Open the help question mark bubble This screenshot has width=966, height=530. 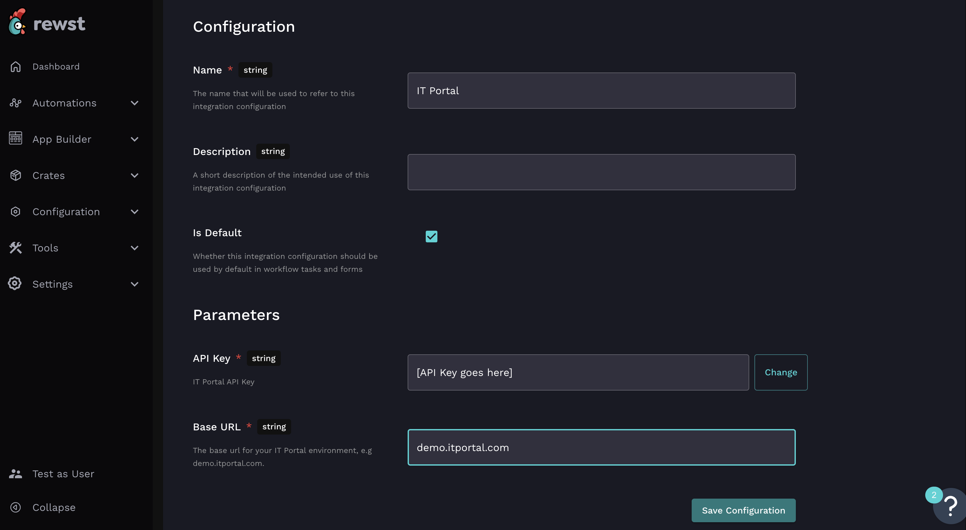(x=950, y=506)
